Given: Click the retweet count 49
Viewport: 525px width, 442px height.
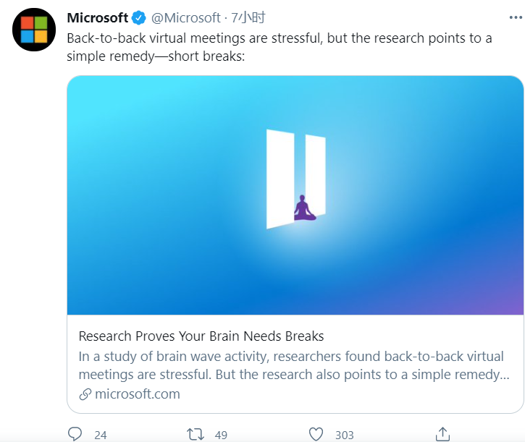Looking at the screenshot, I should pyautogui.click(x=221, y=435).
